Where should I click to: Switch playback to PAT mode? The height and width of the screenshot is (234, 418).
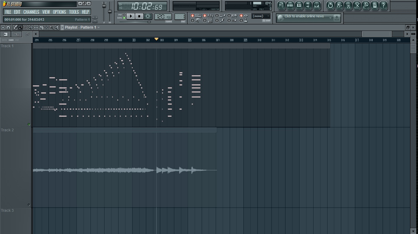pos(124,15)
